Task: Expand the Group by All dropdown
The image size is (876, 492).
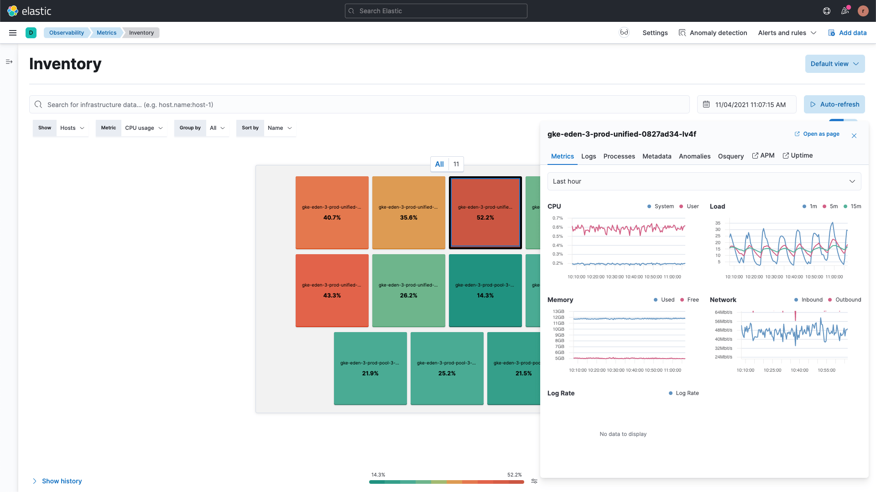Action: click(x=217, y=128)
